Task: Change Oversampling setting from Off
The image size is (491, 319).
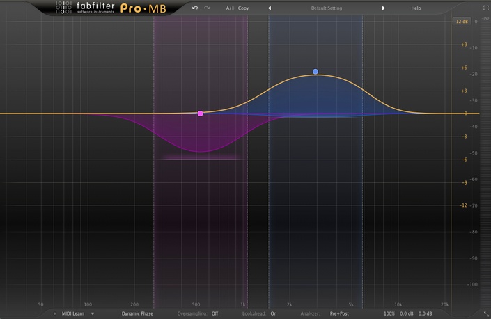Action: pyautogui.click(x=215, y=313)
